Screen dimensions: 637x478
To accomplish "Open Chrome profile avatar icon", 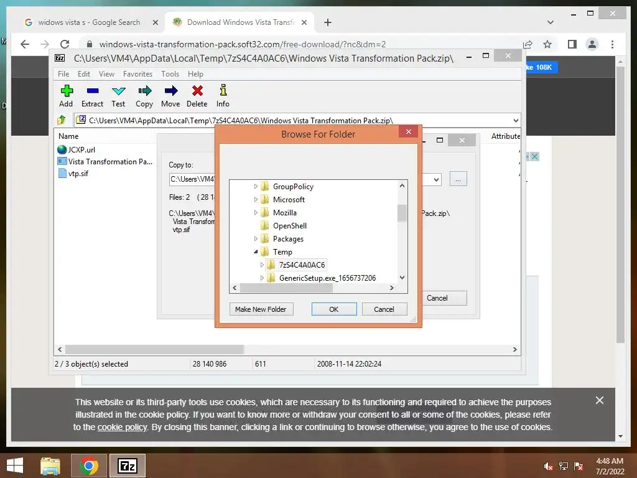I will point(592,44).
